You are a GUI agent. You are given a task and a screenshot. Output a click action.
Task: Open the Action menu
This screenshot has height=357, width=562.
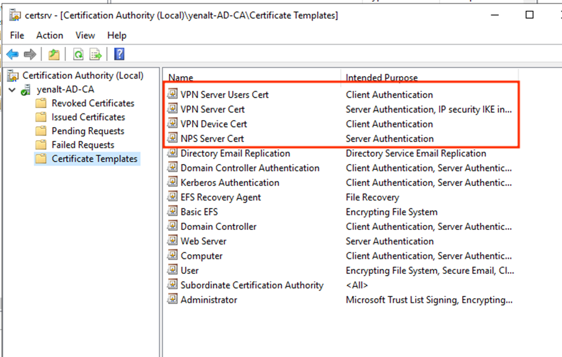click(49, 36)
